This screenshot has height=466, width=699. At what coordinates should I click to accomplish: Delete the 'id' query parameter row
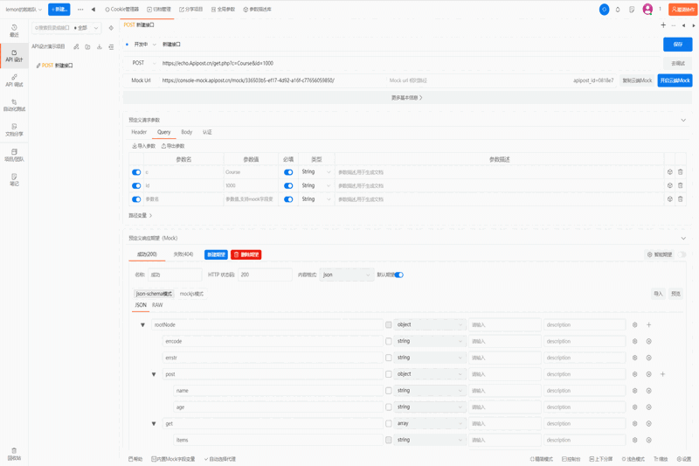pos(681,185)
